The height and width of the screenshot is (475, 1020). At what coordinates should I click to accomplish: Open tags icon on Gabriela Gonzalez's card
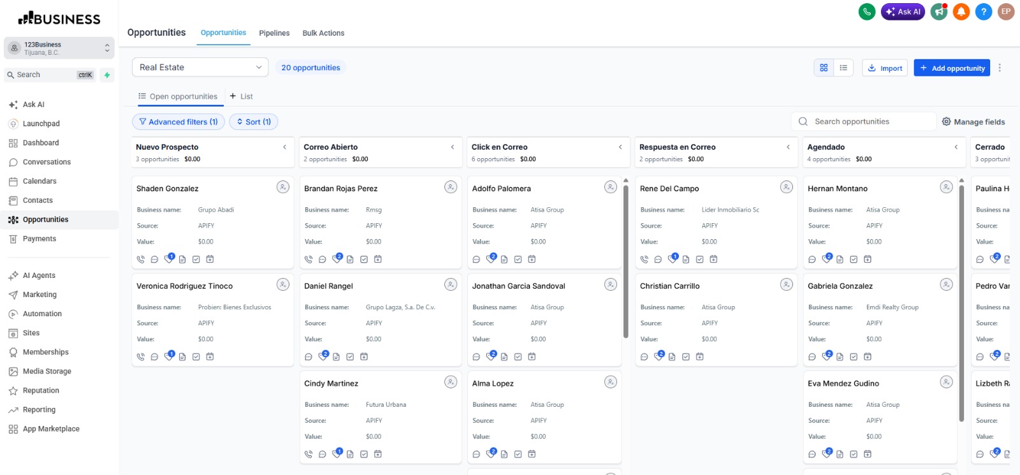tap(827, 356)
